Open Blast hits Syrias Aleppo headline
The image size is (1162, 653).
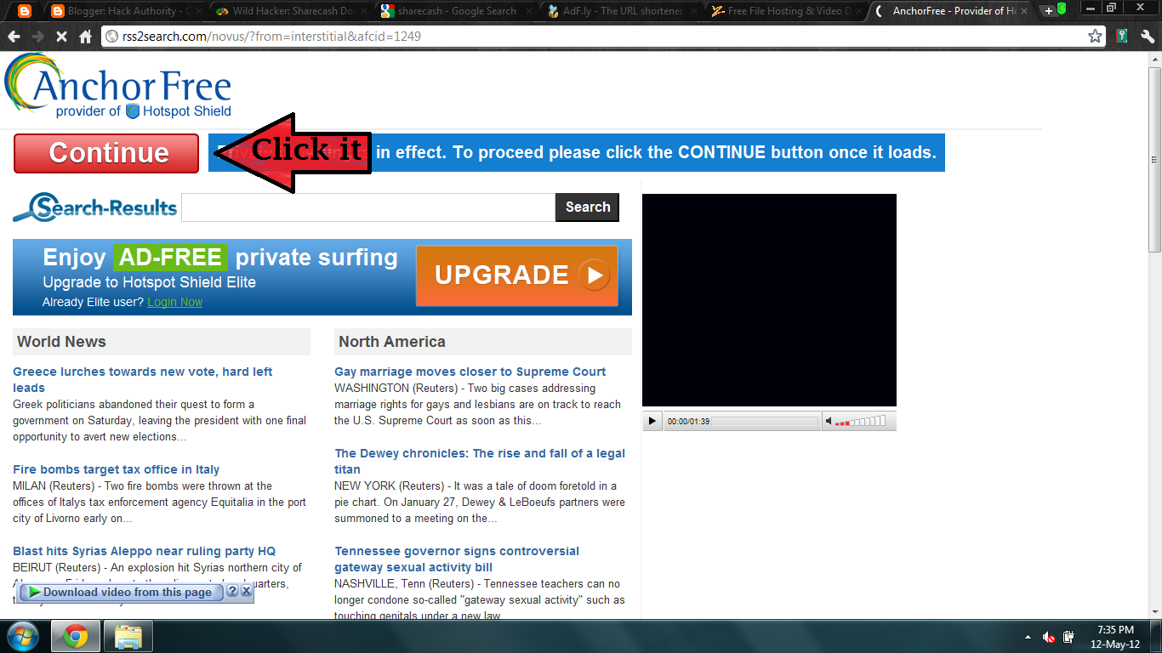145,551
